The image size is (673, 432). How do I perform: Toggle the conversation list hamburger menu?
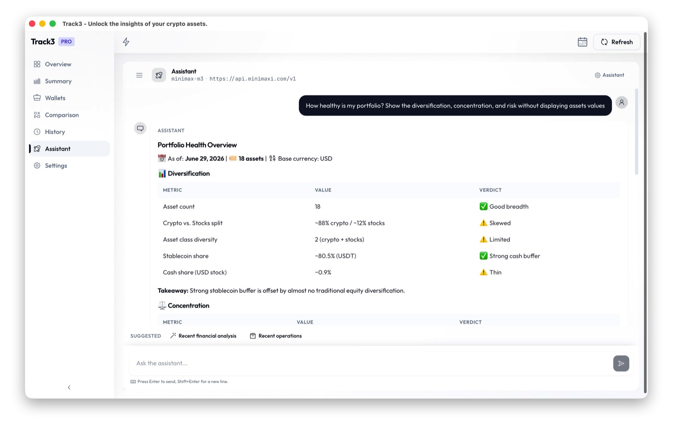tap(139, 75)
